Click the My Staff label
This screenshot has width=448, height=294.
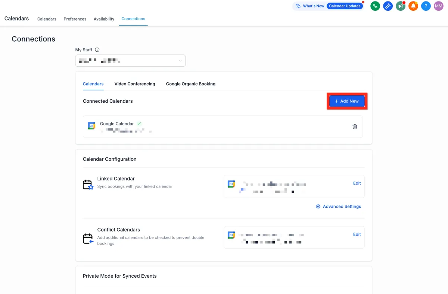[84, 50]
